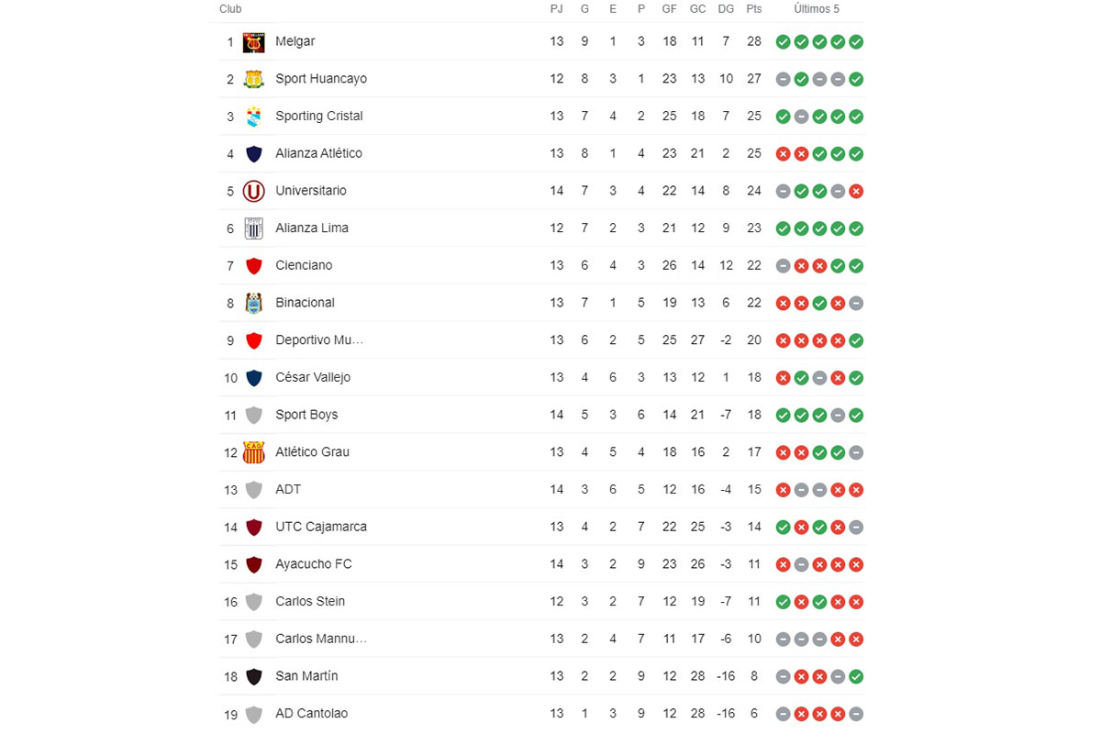Image resolution: width=1101 pixels, height=734 pixels.
Task: Click Universitario's latest red loss indicator
Action: (x=856, y=191)
